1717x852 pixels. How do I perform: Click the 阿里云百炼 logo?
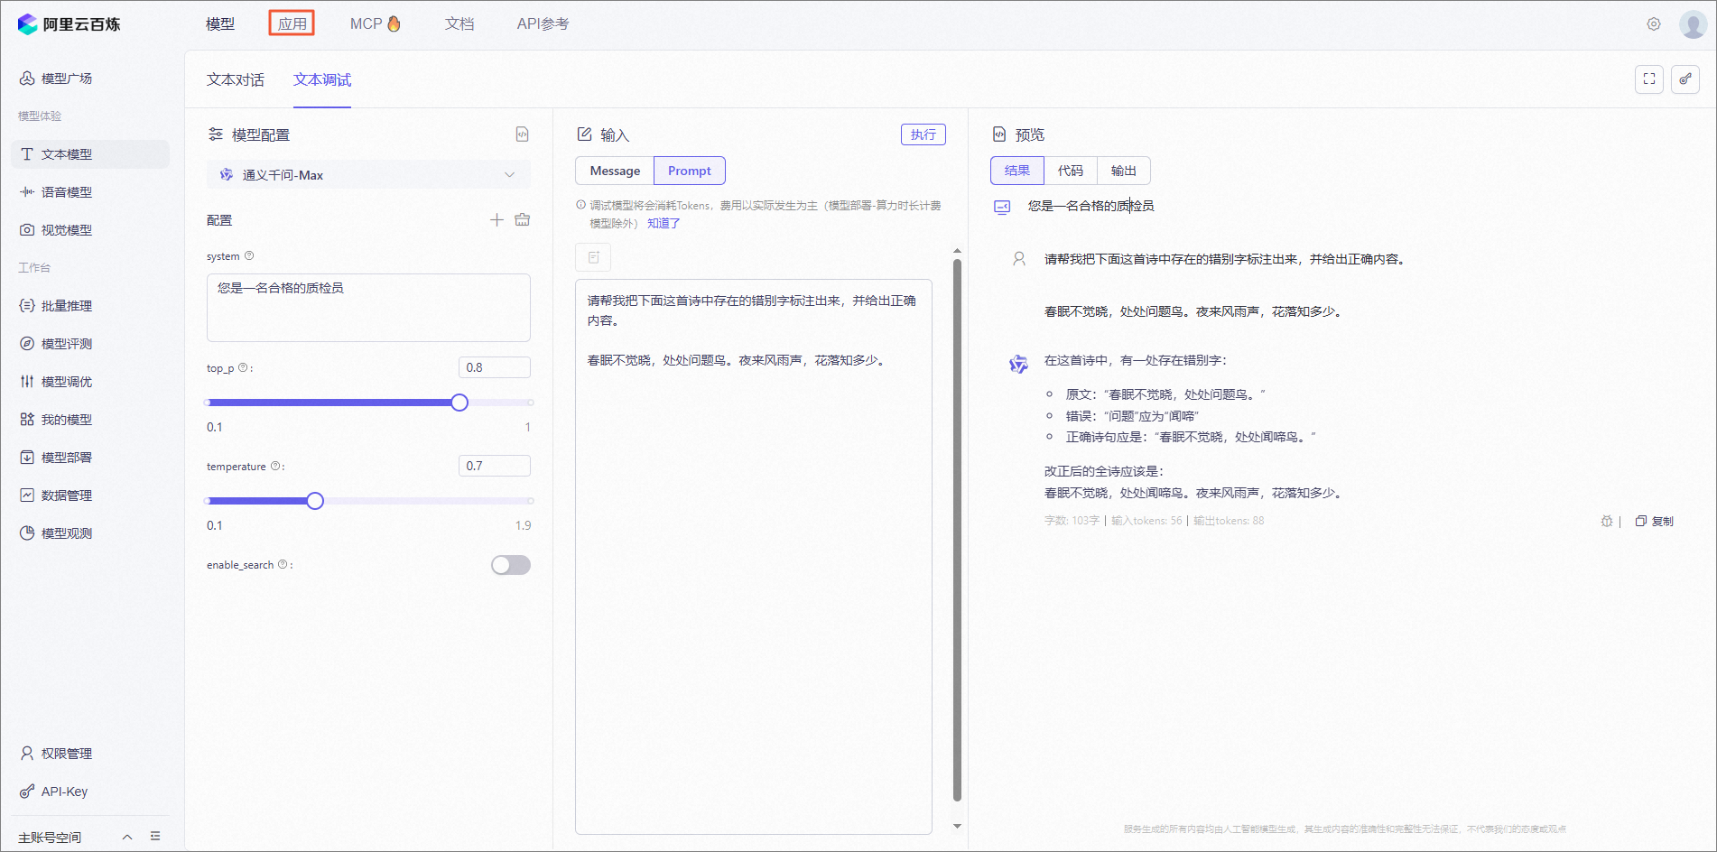[x=69, y=24]
